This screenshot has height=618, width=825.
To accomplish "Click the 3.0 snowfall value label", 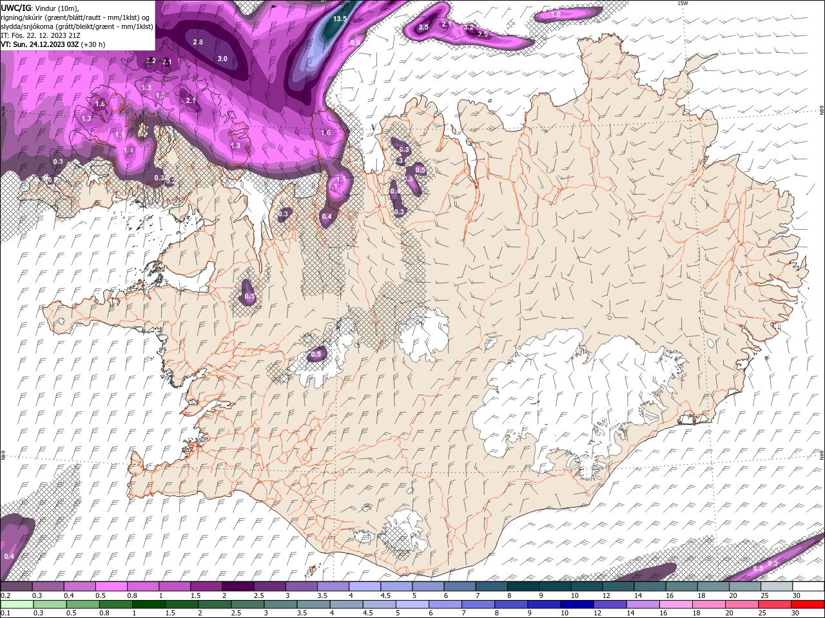I will [222, 59].
